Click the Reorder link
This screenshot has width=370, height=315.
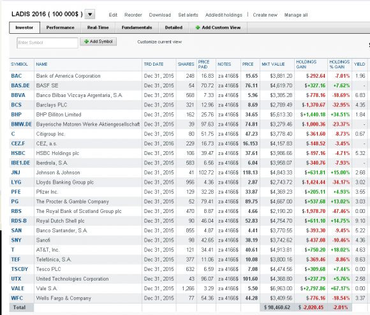[x=133, y=15]
